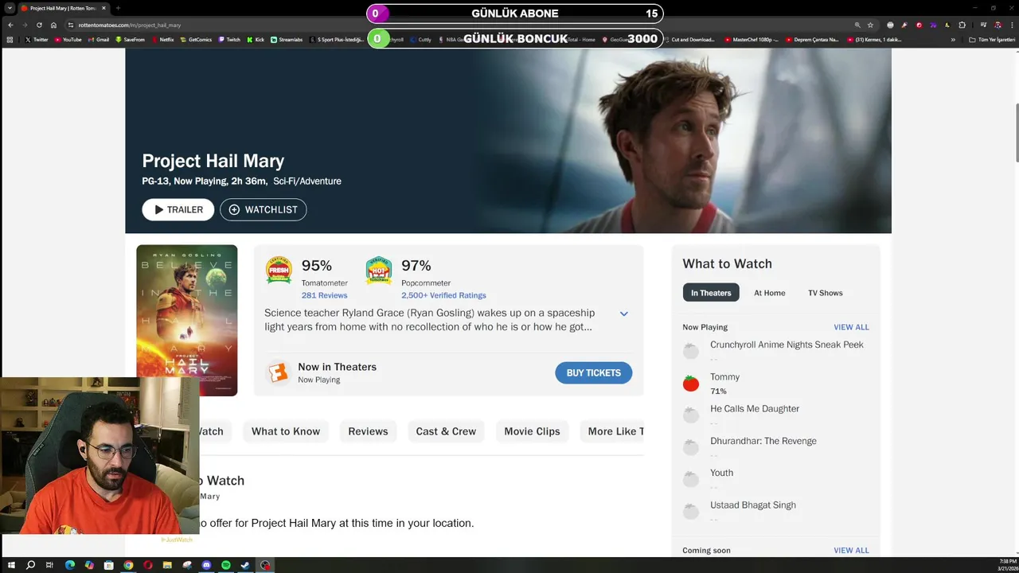Viewport: 1019px width, 573px height.
Task: Open Google Chrome from the taskbar
Action: pyautogui.click(x=128, y=565)
